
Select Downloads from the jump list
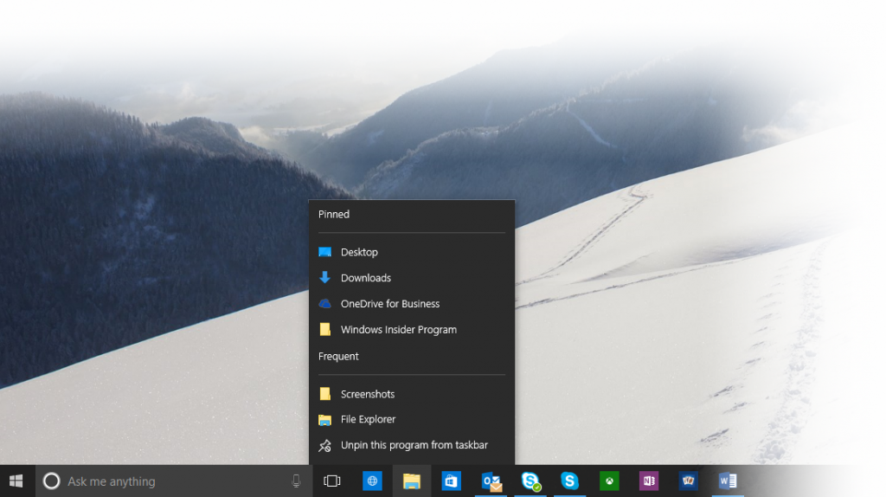click(x=365, y=278)
